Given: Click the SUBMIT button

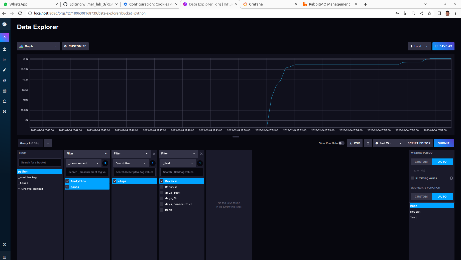Looking at the screenshot, I should pos(443,143).
